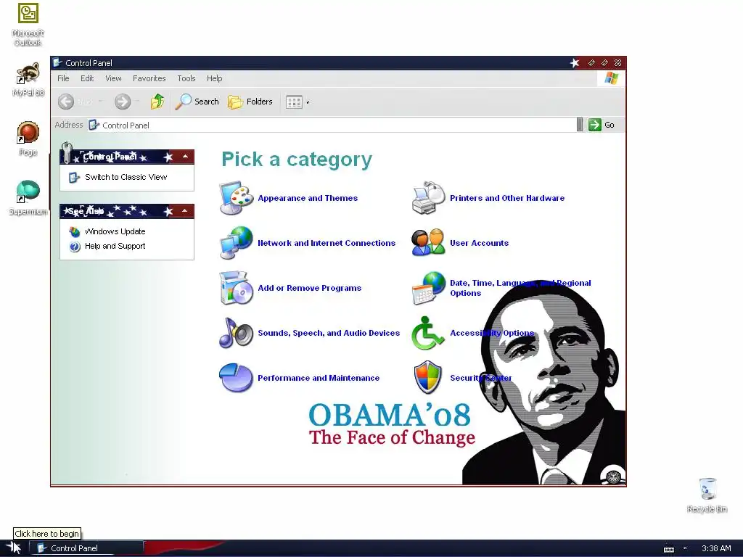Open the Forward history dropdown arrow
This screenshot has width=743, height=557.
click(x=137, y=102)
